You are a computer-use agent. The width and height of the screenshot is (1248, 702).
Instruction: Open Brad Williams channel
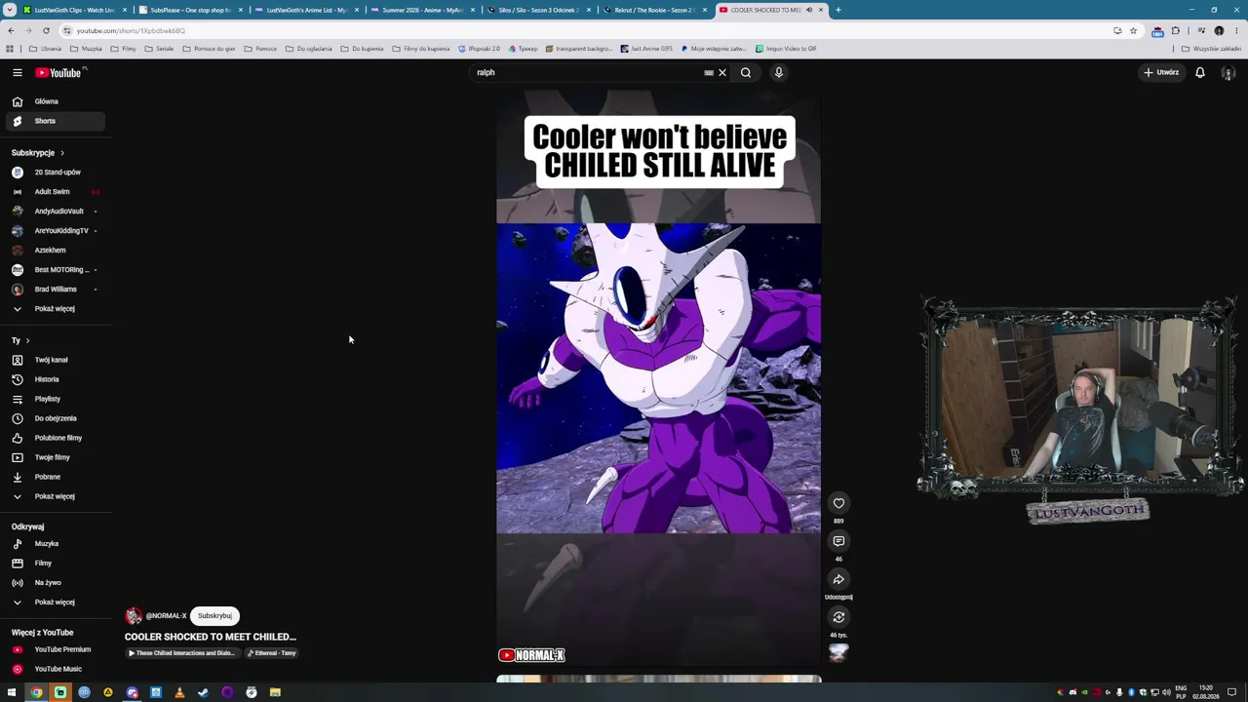[55, 290]
